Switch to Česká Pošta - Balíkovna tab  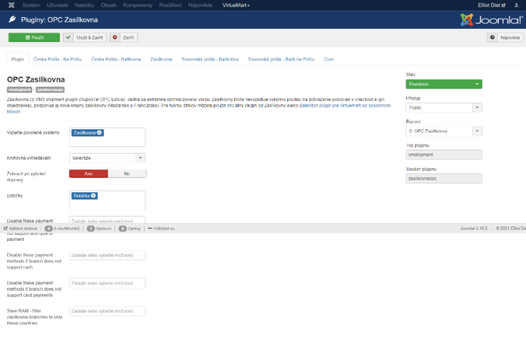pos(116,59)
